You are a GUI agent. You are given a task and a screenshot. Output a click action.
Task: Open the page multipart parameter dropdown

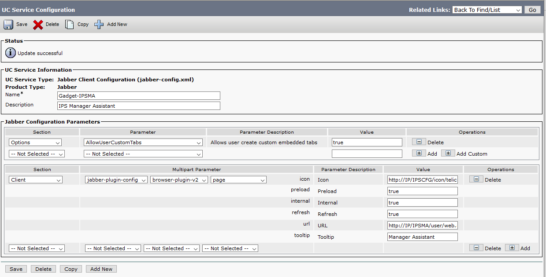pos(238,180)
